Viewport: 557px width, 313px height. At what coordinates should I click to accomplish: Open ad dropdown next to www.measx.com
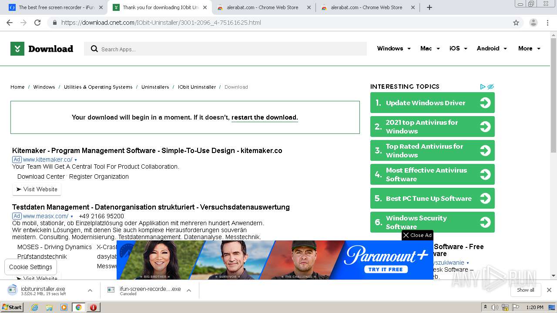pyautogui.click(x=72, y=216)
